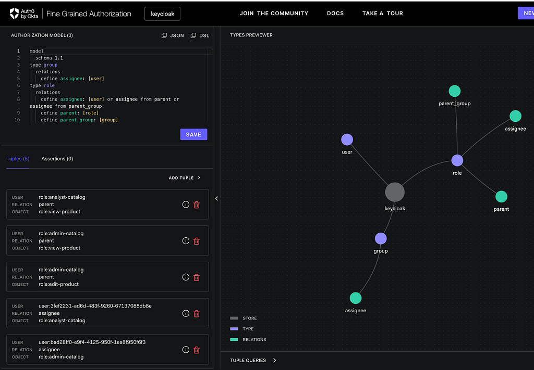Open info for admin-catalog parent view-product tuple
The image size is (534, 370).
click(x=186, y=241)
